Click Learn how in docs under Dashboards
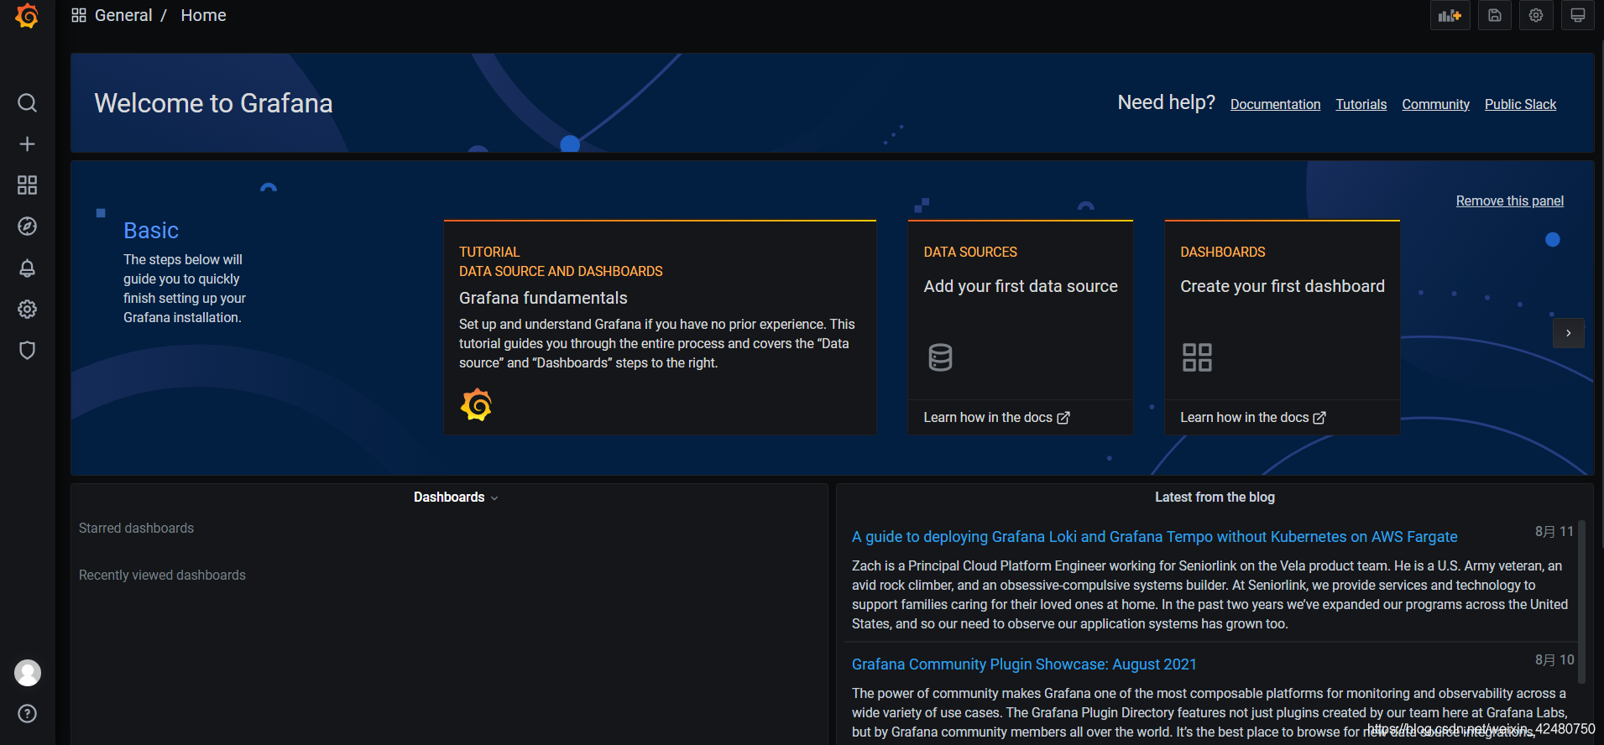The width and height of the screenshot is (1604, 745). pos(1252,418)
